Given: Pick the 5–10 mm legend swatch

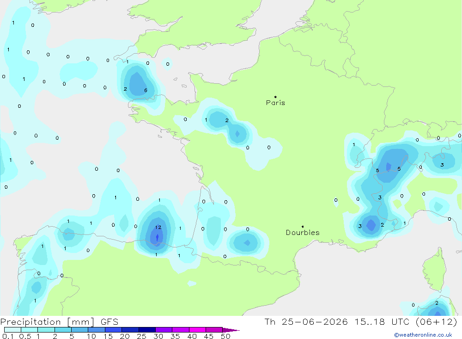Looking at the screenshot, I should (x=79, y=330).
